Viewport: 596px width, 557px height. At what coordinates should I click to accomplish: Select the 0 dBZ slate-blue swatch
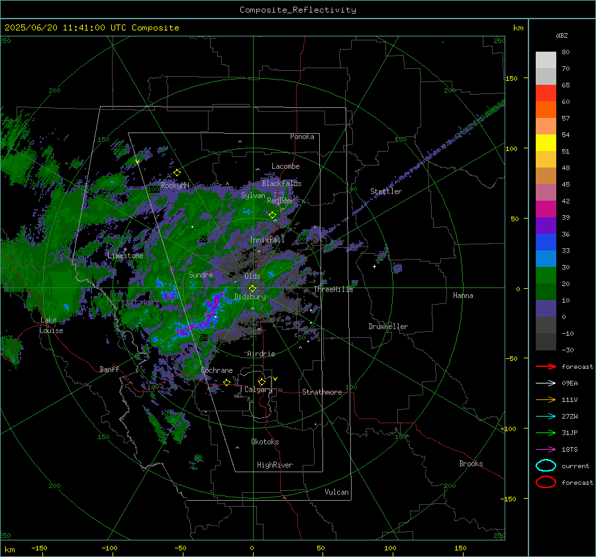546,309
